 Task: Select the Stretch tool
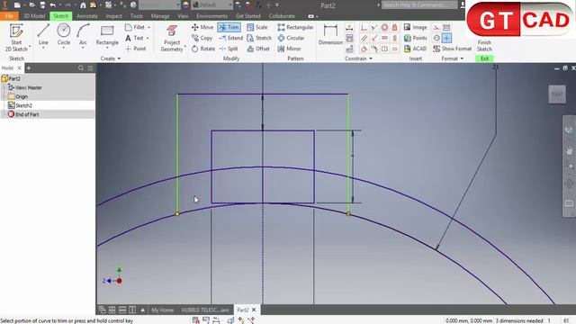259,38
